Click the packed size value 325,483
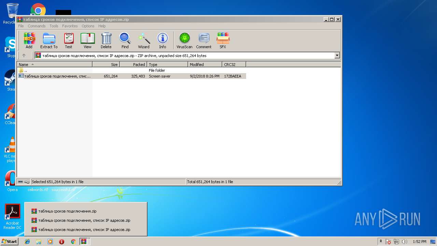The height and width of the screenshot is (246, 437). [x=138, y=76]
